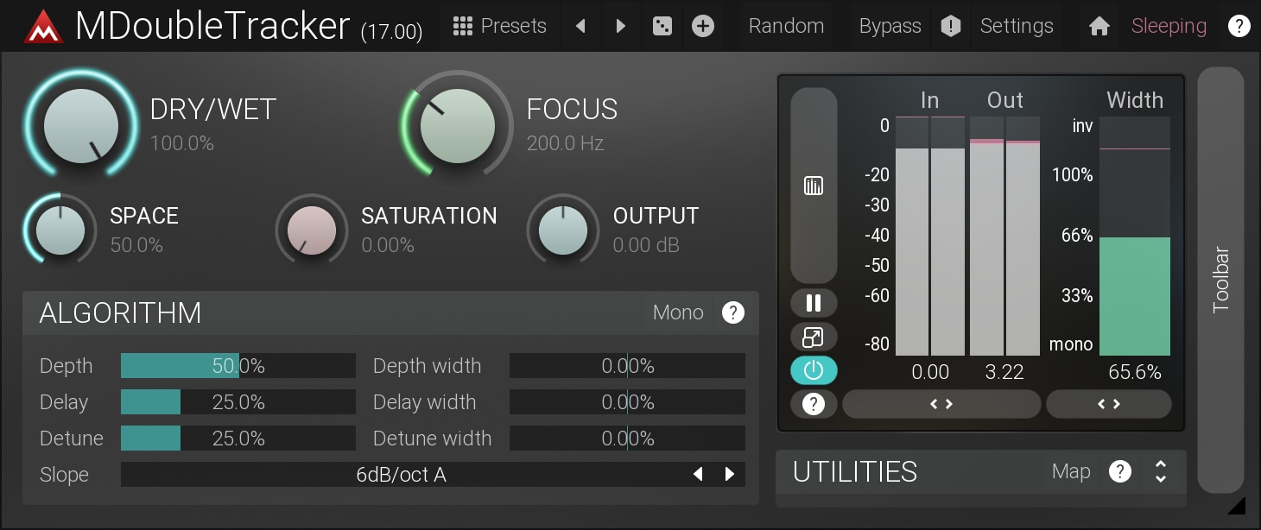Click the MeldaProduction logo icon
Screen dimensions: 1261x530
(43, 27)
